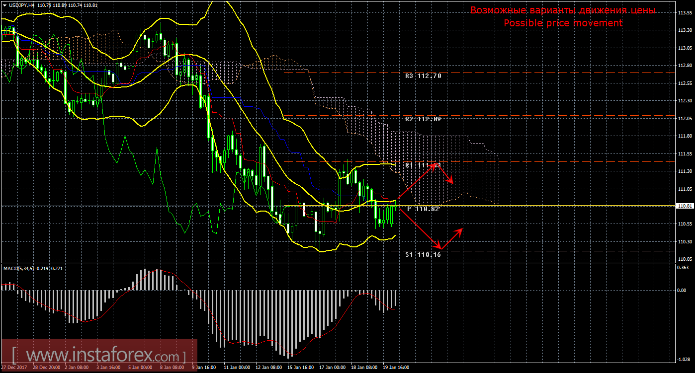
Task: Click the 11 Jan 00:00 time axis label
Action: coord(237,368)
